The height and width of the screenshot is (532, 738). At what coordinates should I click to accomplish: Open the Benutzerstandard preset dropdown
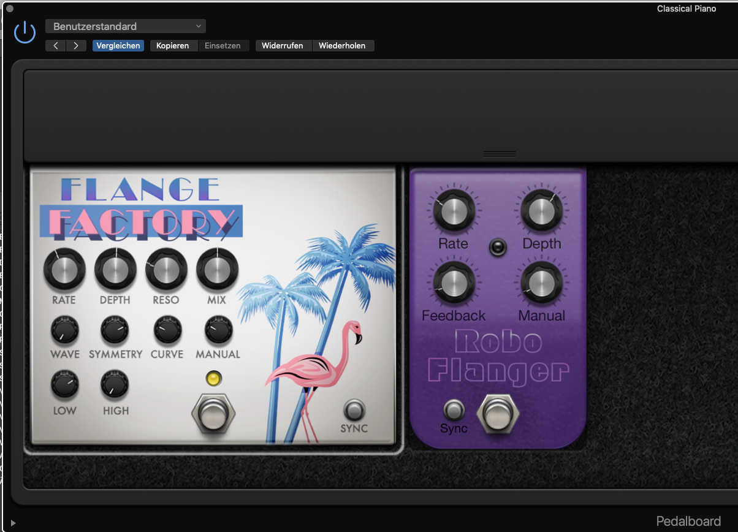pos(126,26)
